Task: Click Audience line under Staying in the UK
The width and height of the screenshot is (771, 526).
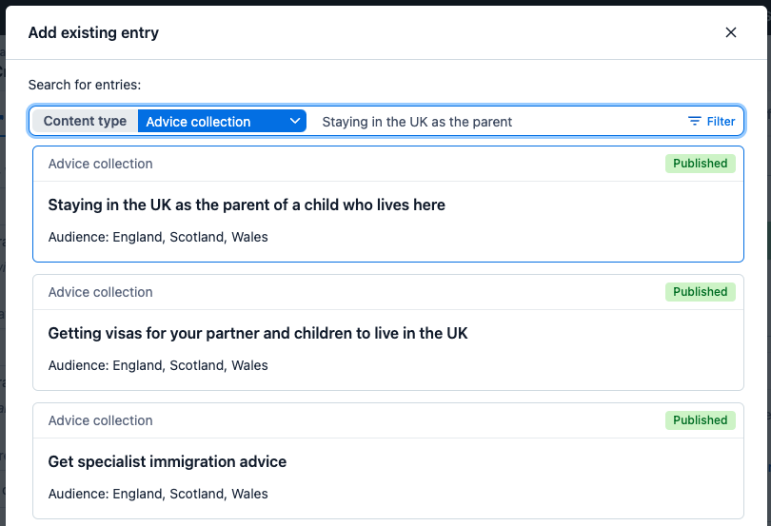Action: (158, 237)
